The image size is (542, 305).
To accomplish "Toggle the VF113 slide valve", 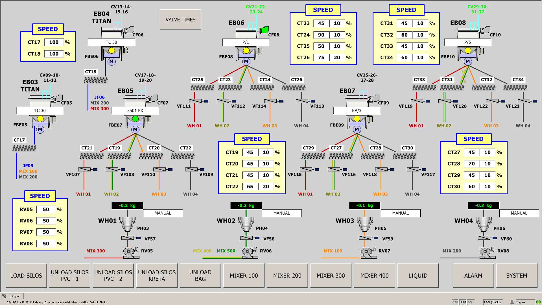I will pos(302,101).
